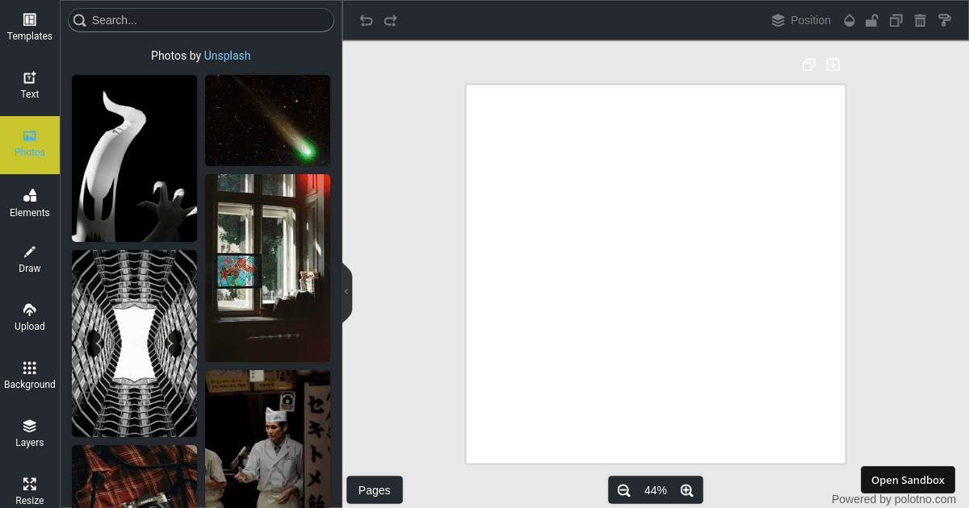
Task: Collapse the side panel with the arrow handle
Action: point(346,292)
